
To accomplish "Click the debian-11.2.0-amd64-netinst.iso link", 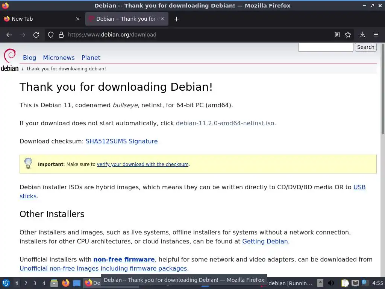I will 225,123.
